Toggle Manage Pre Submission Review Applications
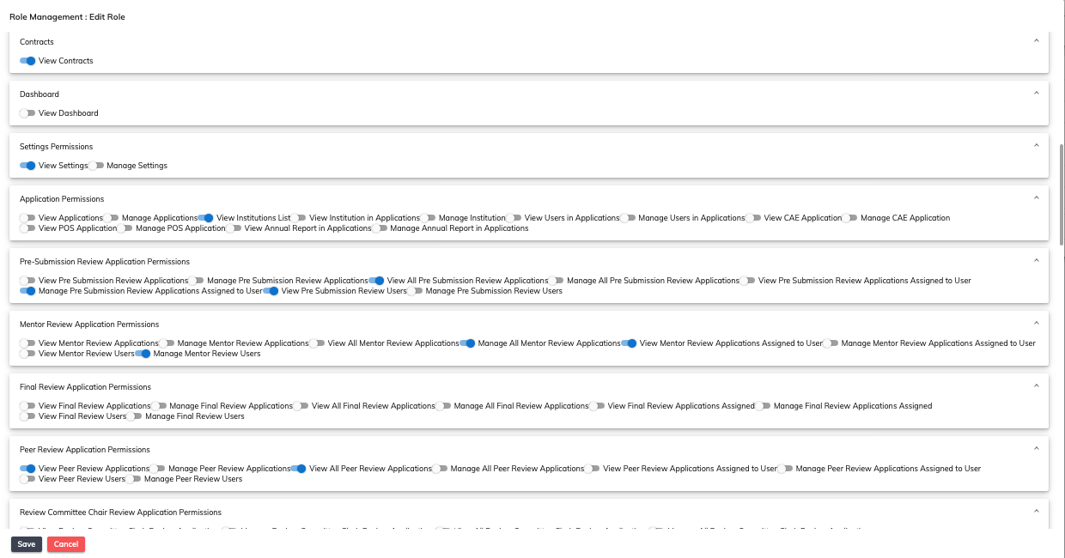 196,281
